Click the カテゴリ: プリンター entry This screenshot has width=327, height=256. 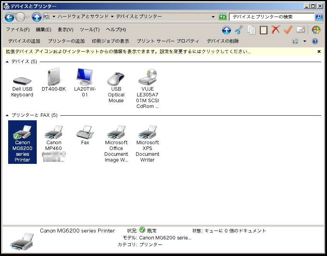pos(140,244)
